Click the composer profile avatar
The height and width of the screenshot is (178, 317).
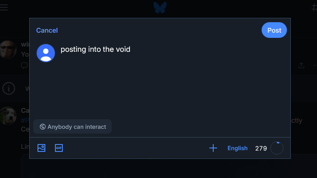(x=46, y=53)
